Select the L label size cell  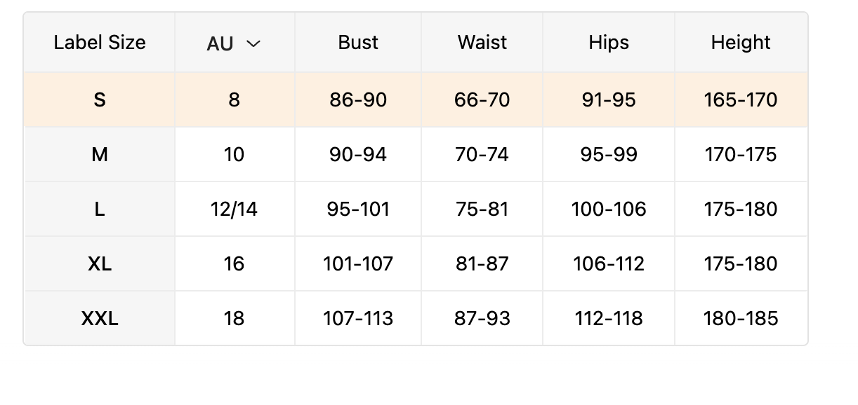tap(100, 210)
